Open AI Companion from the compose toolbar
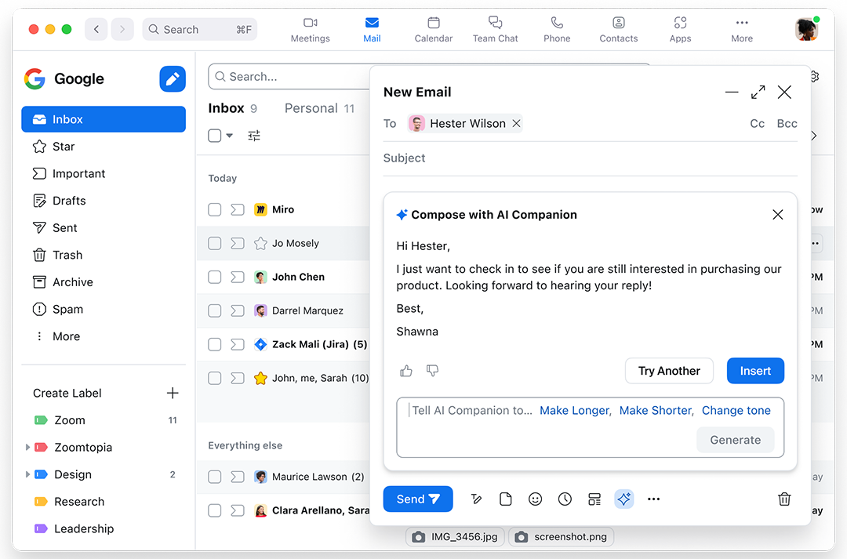This screenshot has width=847, height=559. (x=623, y=499)
